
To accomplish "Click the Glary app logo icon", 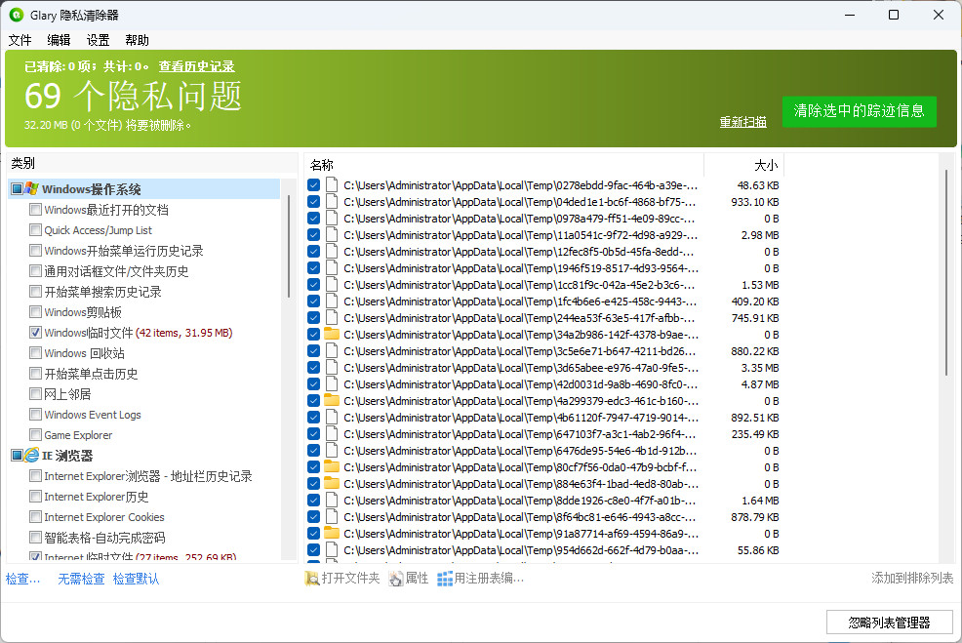I will pyautogui.click(x=17, y=15).
